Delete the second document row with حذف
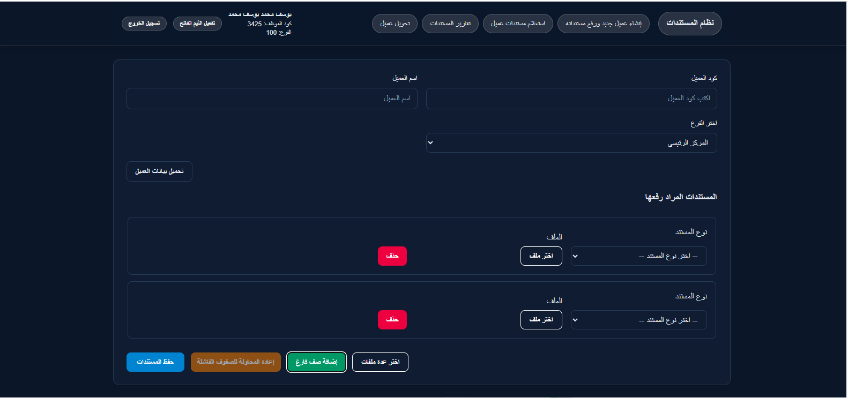The width and height of the screenshot is (848, 398). click(x=392, y=320)
